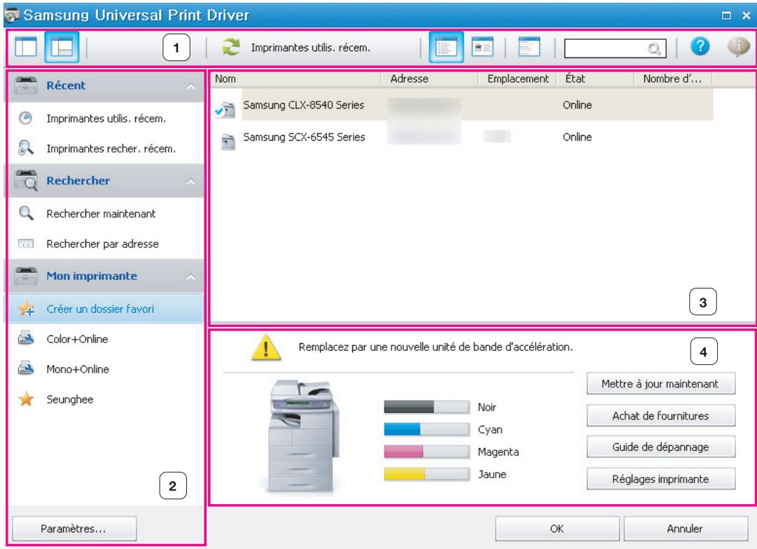
Task: Click the Mon imprimante section header
Action: (105, 276)
